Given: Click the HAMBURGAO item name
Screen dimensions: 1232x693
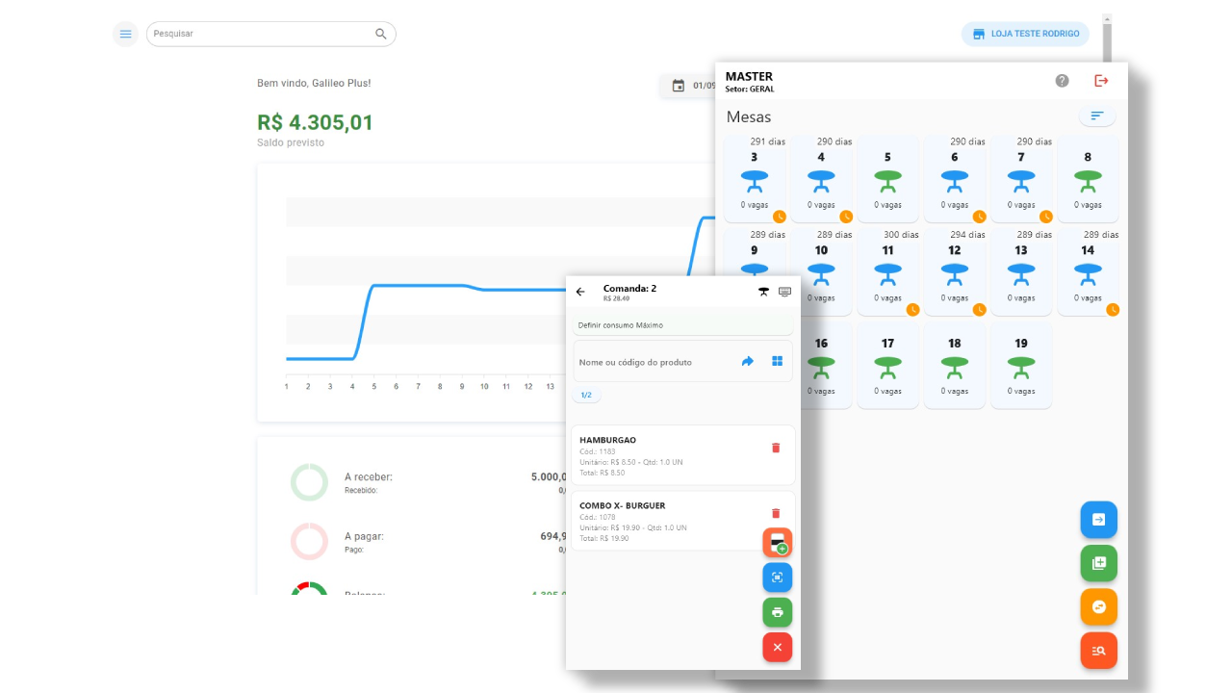Looking at the screenshot, I should [x=607, y=440].
